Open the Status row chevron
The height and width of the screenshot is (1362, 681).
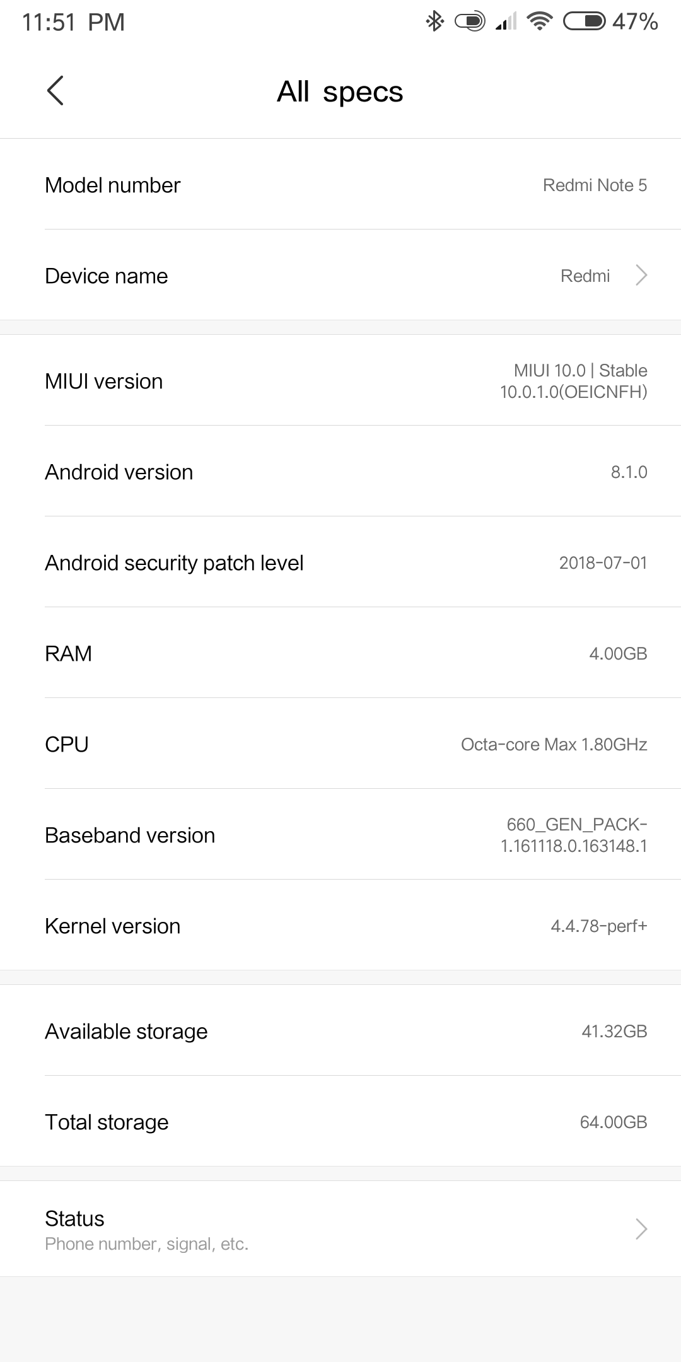(641, 1229)
